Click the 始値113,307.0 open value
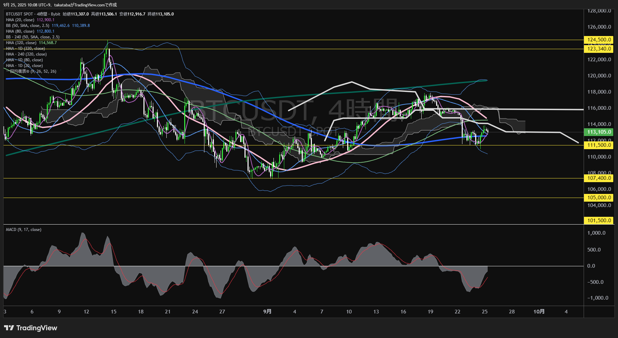 tap(76, 14)
